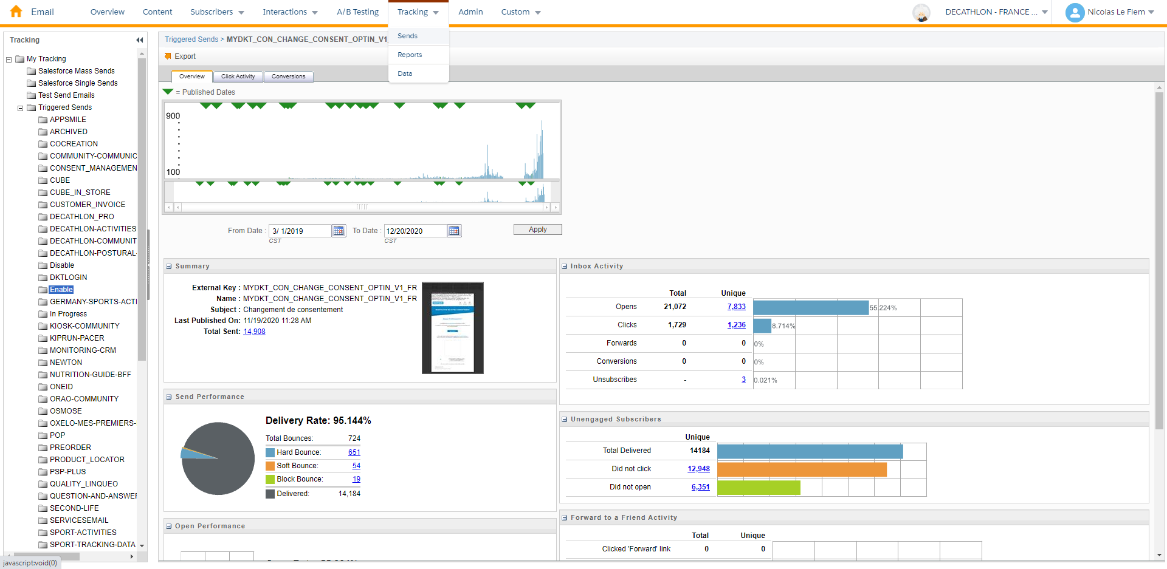Image resolution: width=1167 pixels, height=569 pixels.
Task: Collapse the Inbox Activity section
Action: tap(564, 267)
